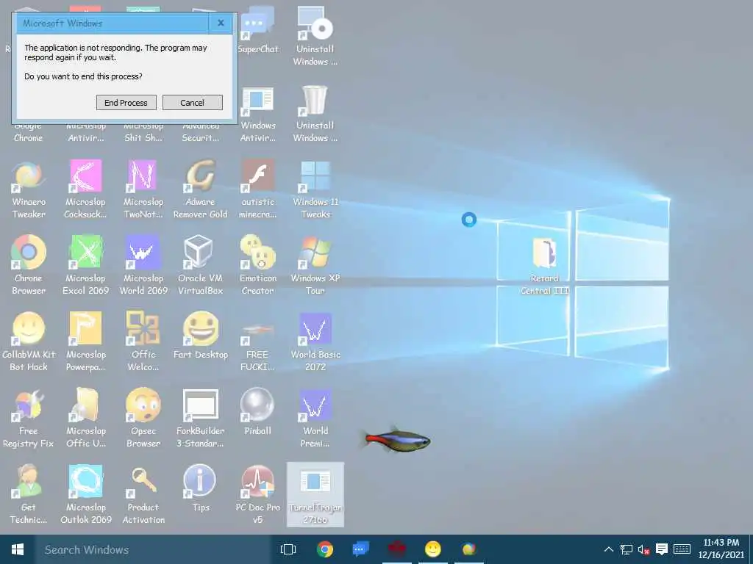This screenshot has width=753, height=564.
Task: Launch Pinball from desktop
Action: pos(258,412)
